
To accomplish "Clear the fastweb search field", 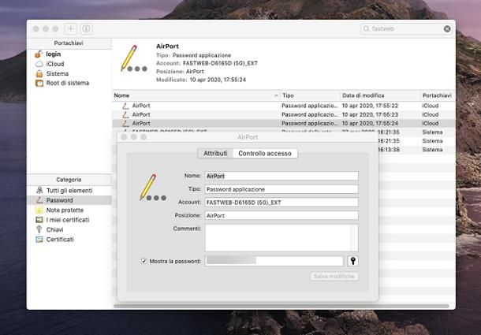I will 447,29.
